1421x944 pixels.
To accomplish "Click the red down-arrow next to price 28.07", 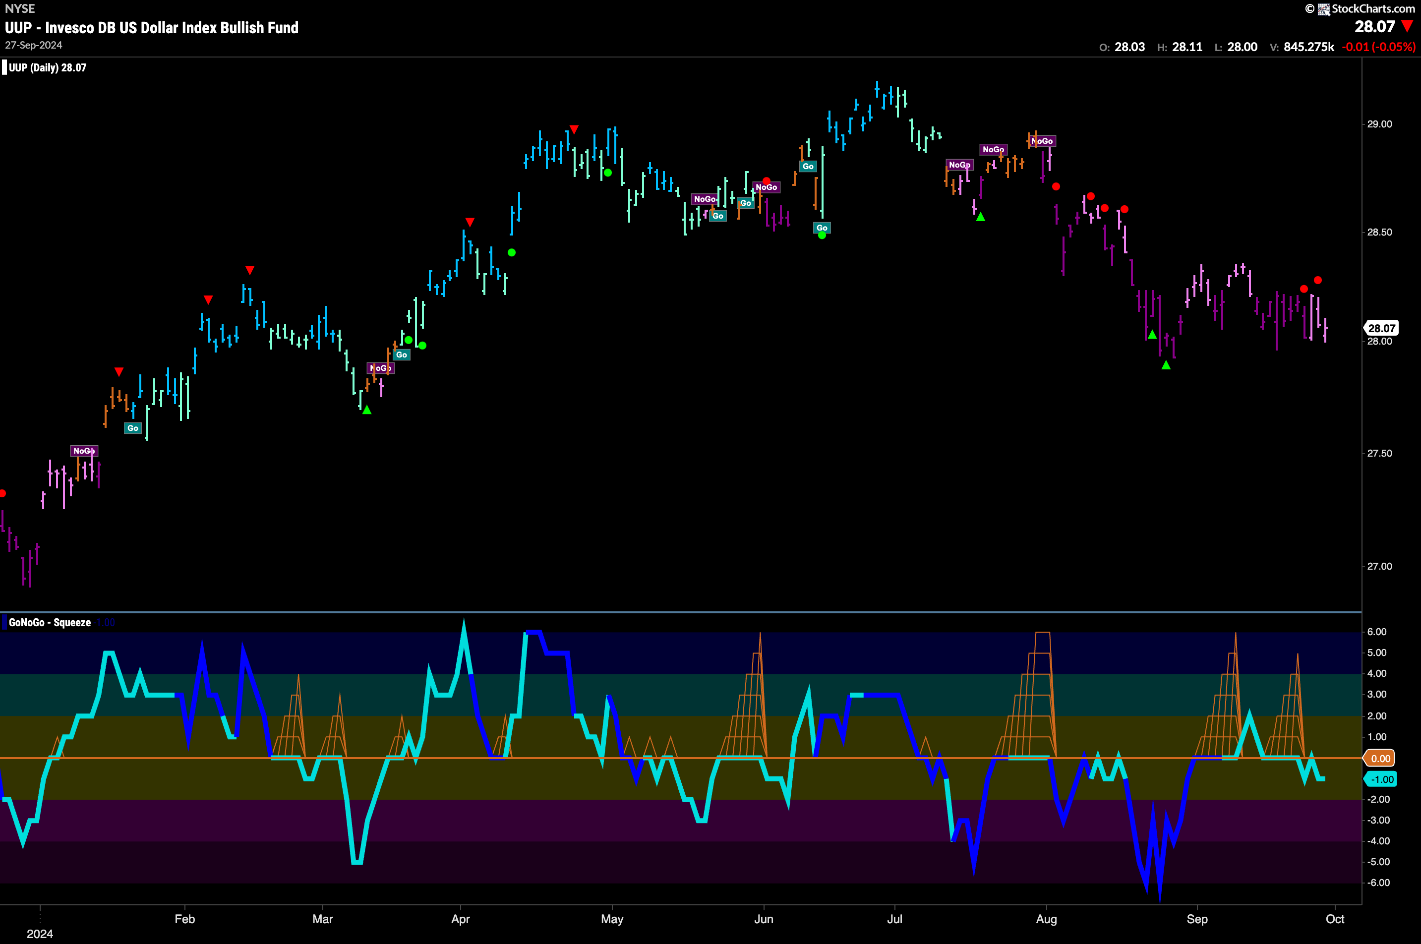I will pos(1407,26).
